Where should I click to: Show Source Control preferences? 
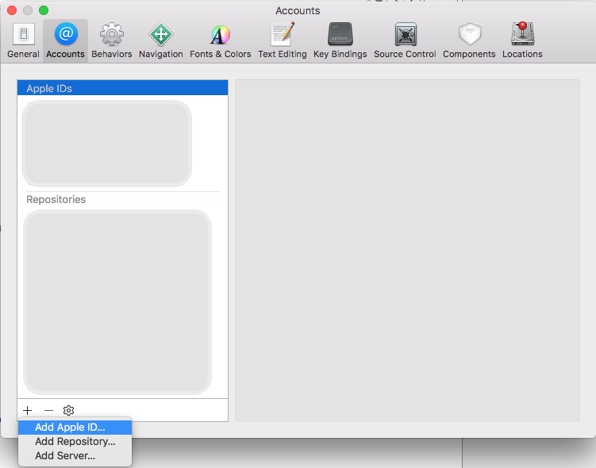tap(405, 40)
